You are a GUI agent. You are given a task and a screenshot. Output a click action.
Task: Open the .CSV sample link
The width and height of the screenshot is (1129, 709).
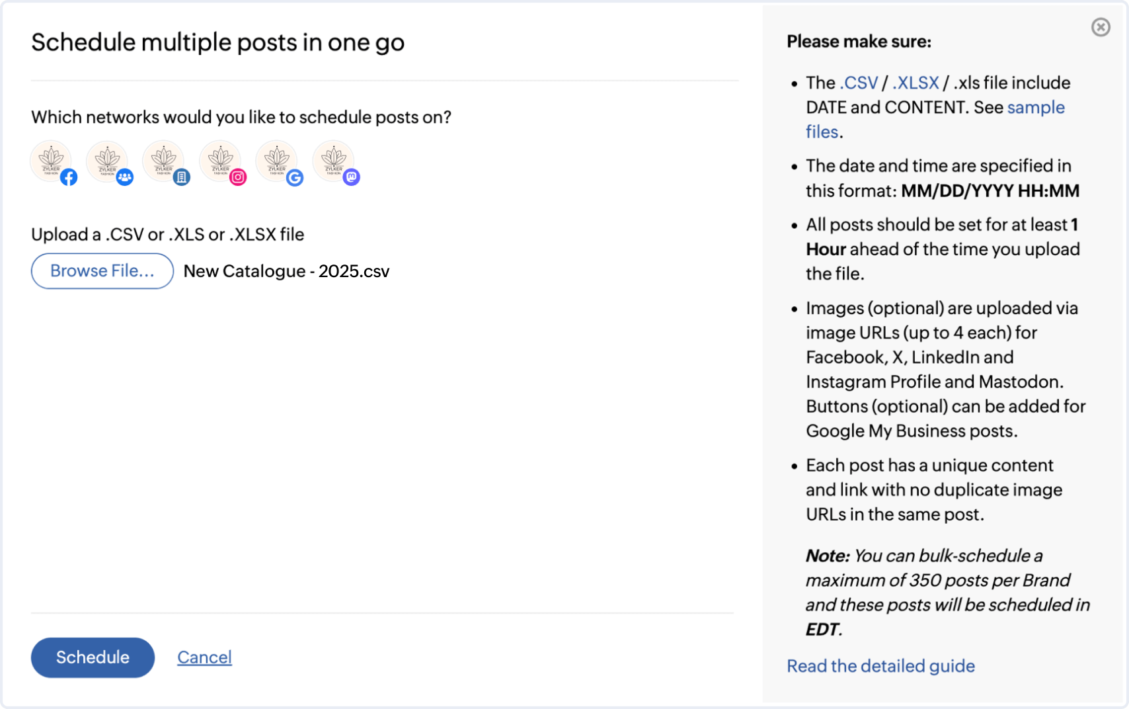pyautogui.click(x=859, y=83)
